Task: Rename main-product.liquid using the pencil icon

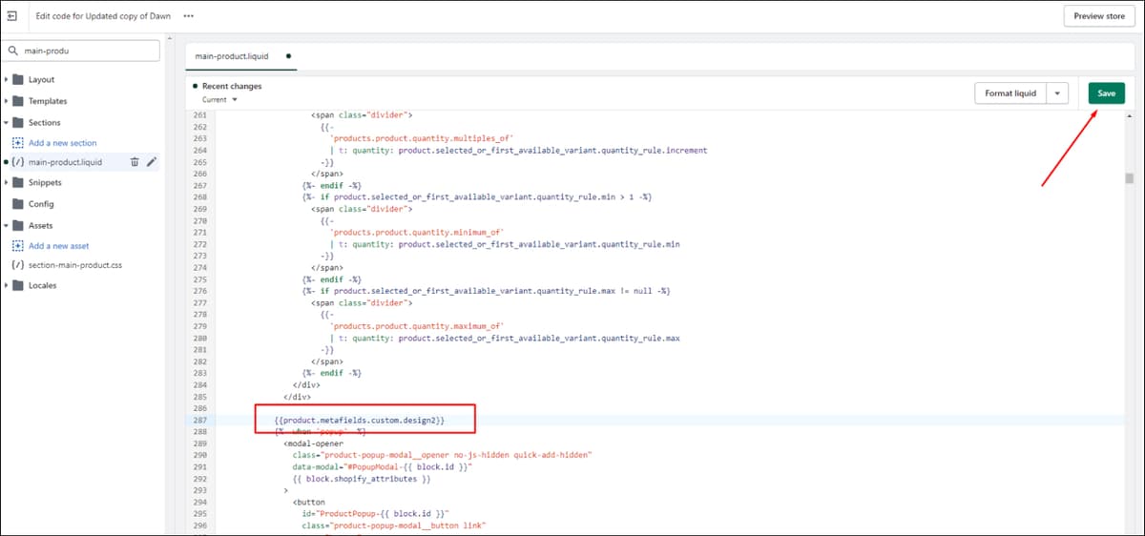Action: [151, 162]
